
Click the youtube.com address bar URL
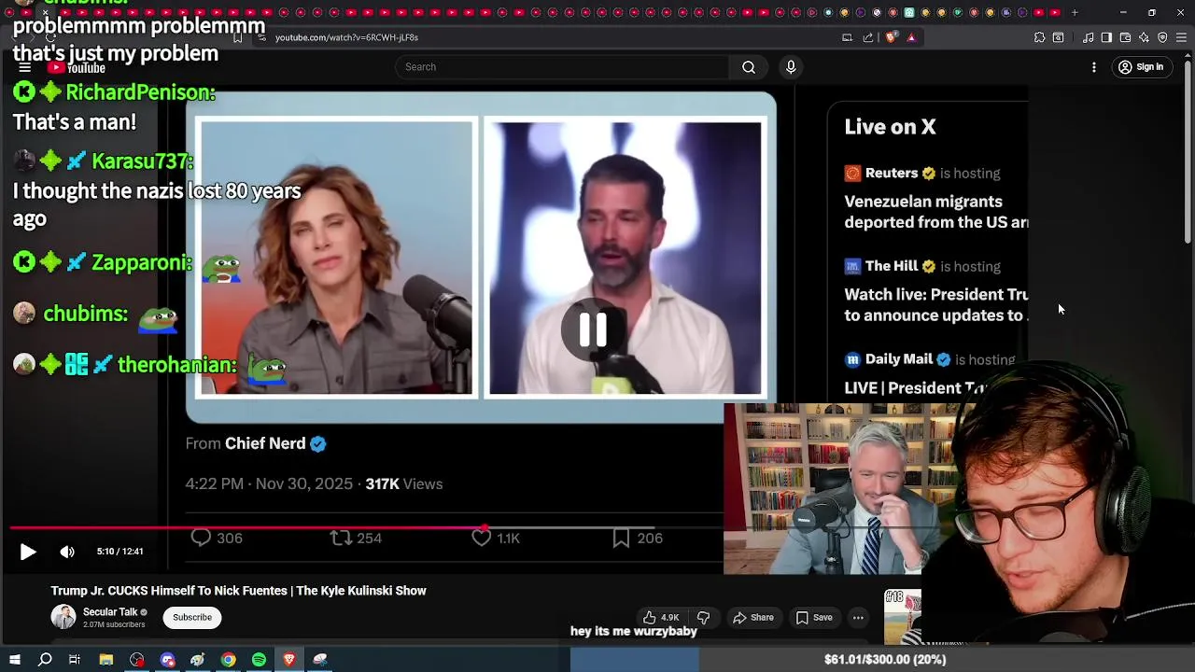point(346,37)
